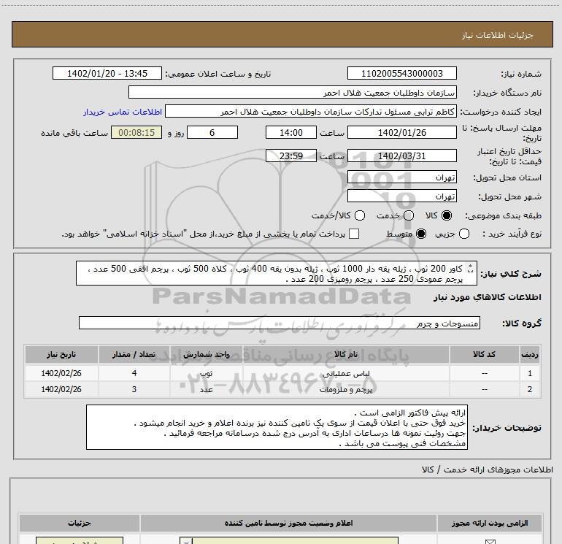This screenshot has width=562, height=544.
Task: Click the remaining time countdown 00:08:15
Action: click(136, 132)
